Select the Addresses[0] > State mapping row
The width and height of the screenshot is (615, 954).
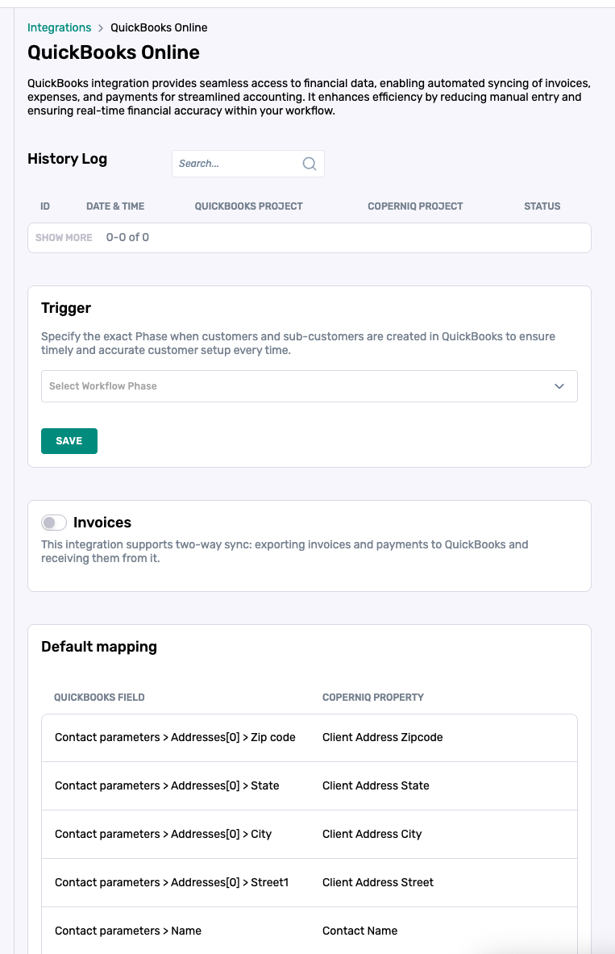(x=309, y=786)
